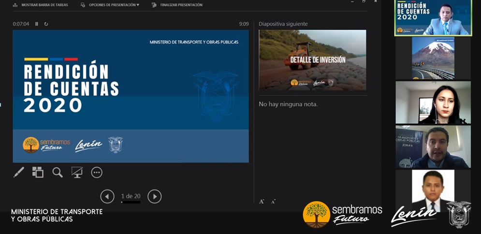Toggle black screen presentation icon
Image resolution: width=481 pixels, height=234 pixels.
coord(77,172)
